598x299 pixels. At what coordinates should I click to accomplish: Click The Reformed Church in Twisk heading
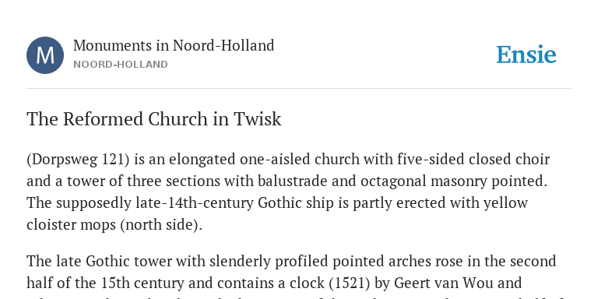[x=153, y=119]
